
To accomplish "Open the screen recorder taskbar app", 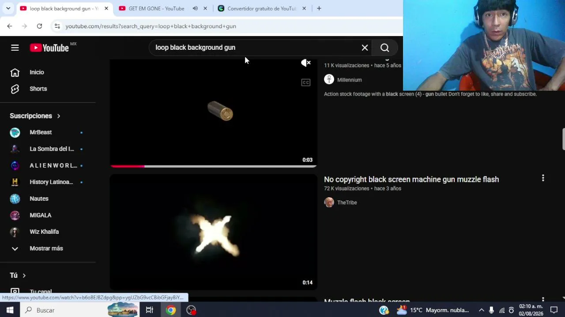I will click(x=191, y=310).
